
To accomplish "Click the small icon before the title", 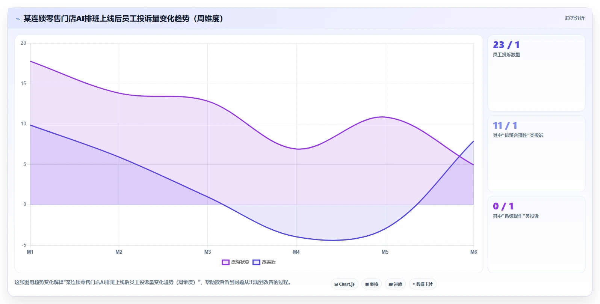I will coord(18,19).
